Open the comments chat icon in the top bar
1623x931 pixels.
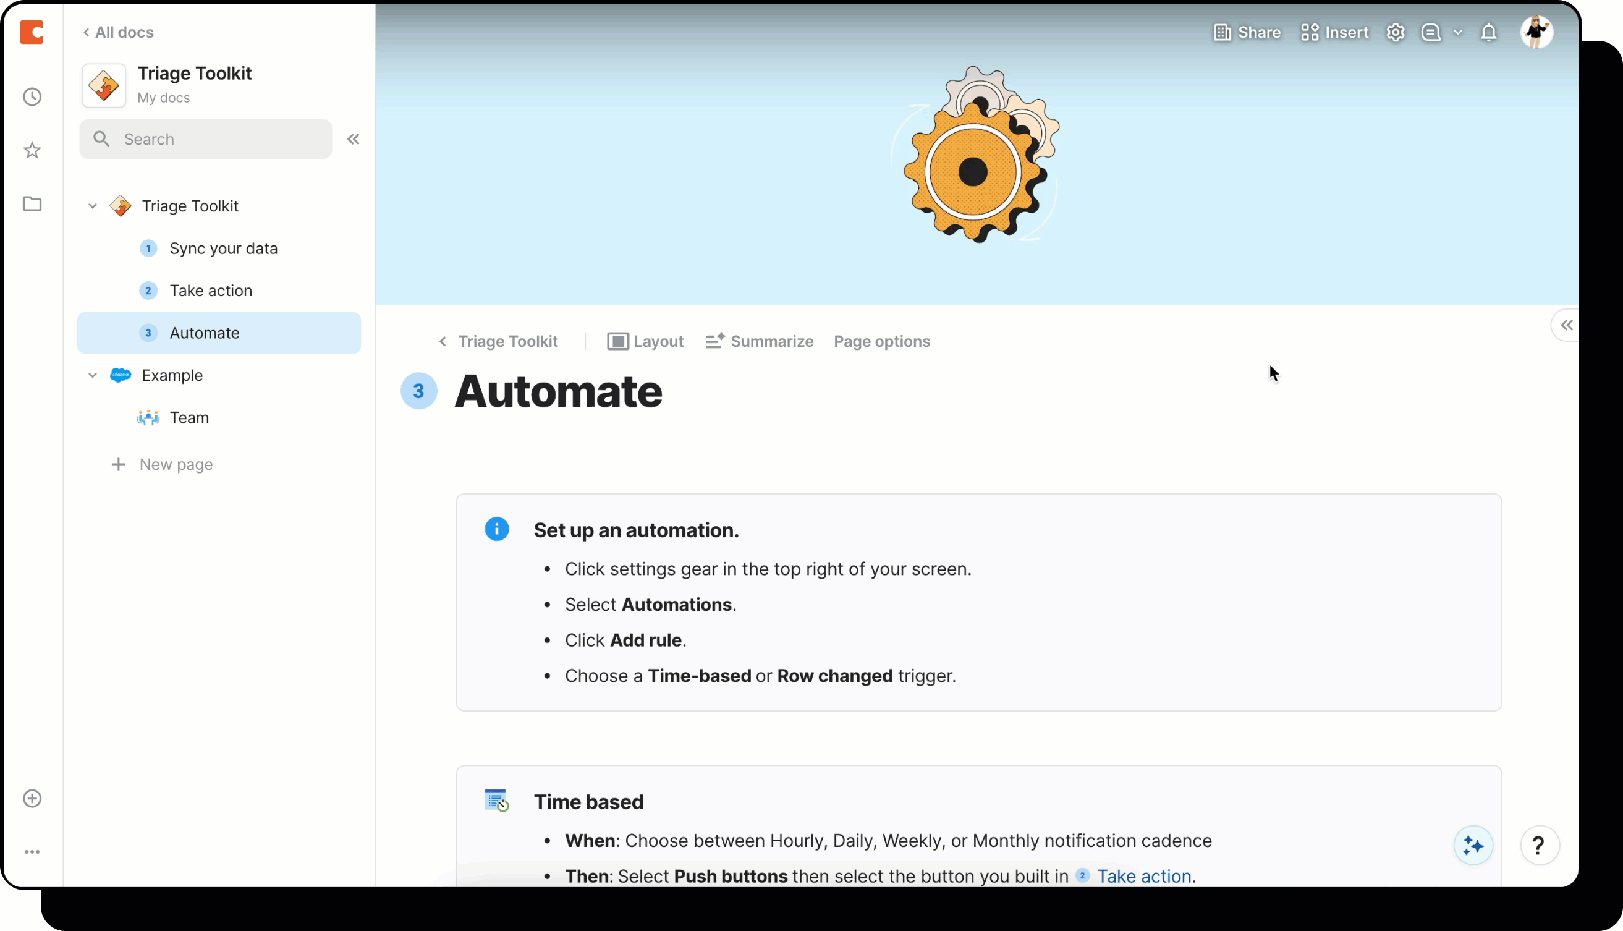coord(1431,32)
